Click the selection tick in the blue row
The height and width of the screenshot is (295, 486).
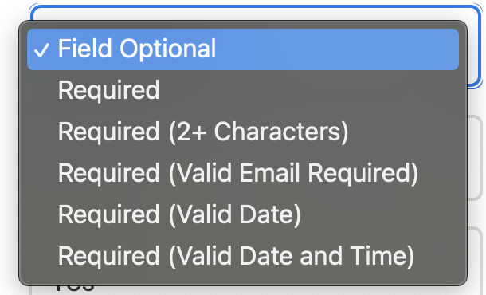coord(41,50)
